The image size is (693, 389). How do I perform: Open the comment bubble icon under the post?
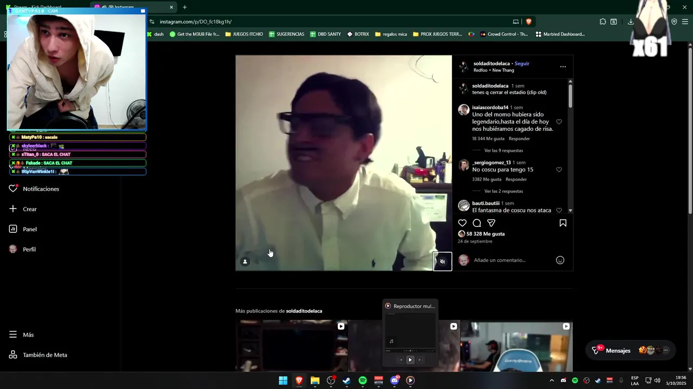[x=477, y=223]
